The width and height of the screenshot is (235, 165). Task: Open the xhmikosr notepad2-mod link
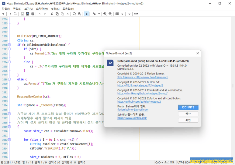(142, 94)
